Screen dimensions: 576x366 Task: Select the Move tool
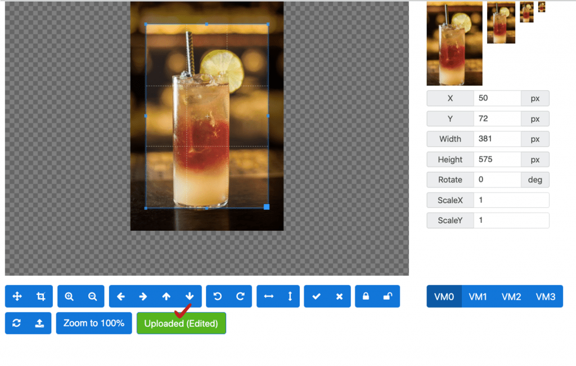click(17, 296)
